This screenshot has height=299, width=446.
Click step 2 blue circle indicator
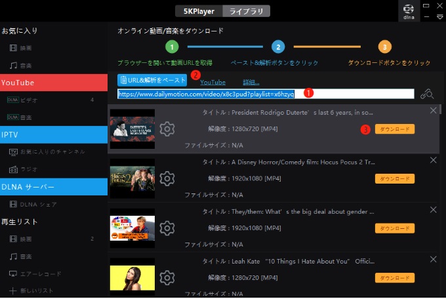278,47
